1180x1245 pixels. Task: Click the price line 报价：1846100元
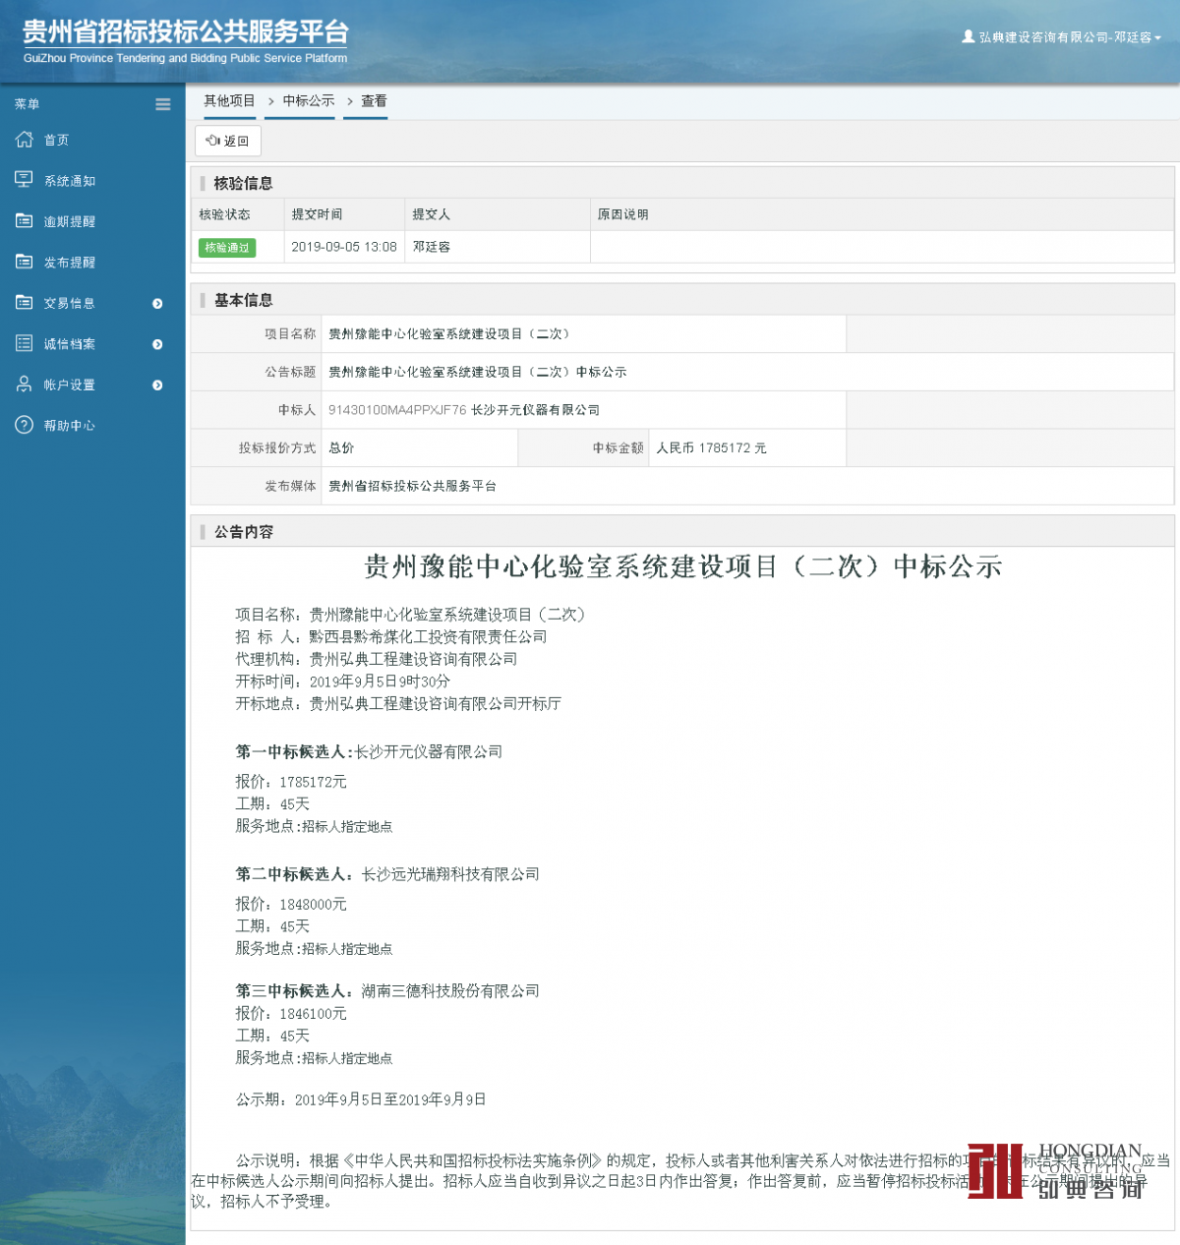(291, 1014)
